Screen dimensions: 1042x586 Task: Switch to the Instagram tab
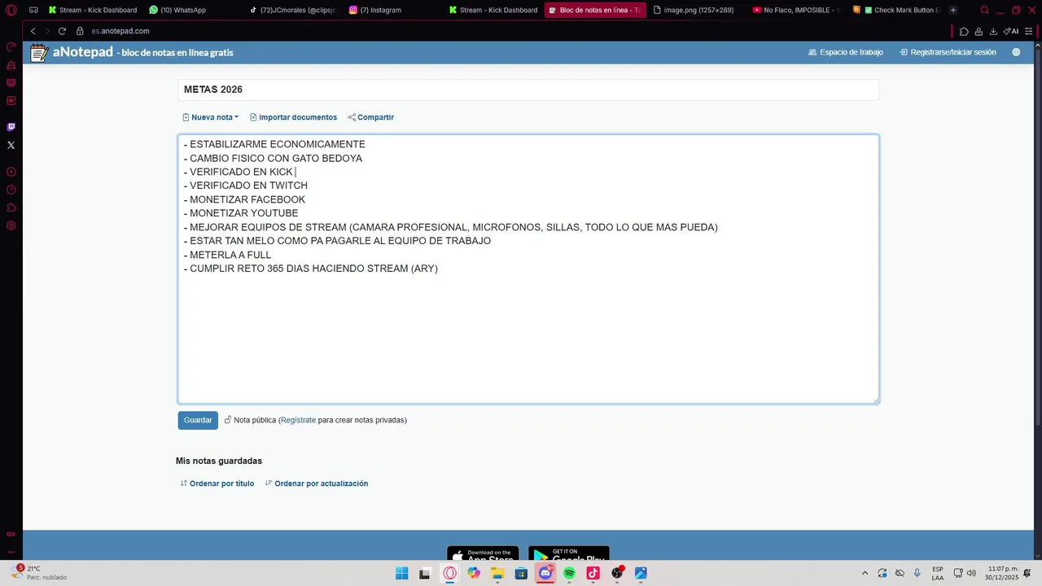[375, 10]
